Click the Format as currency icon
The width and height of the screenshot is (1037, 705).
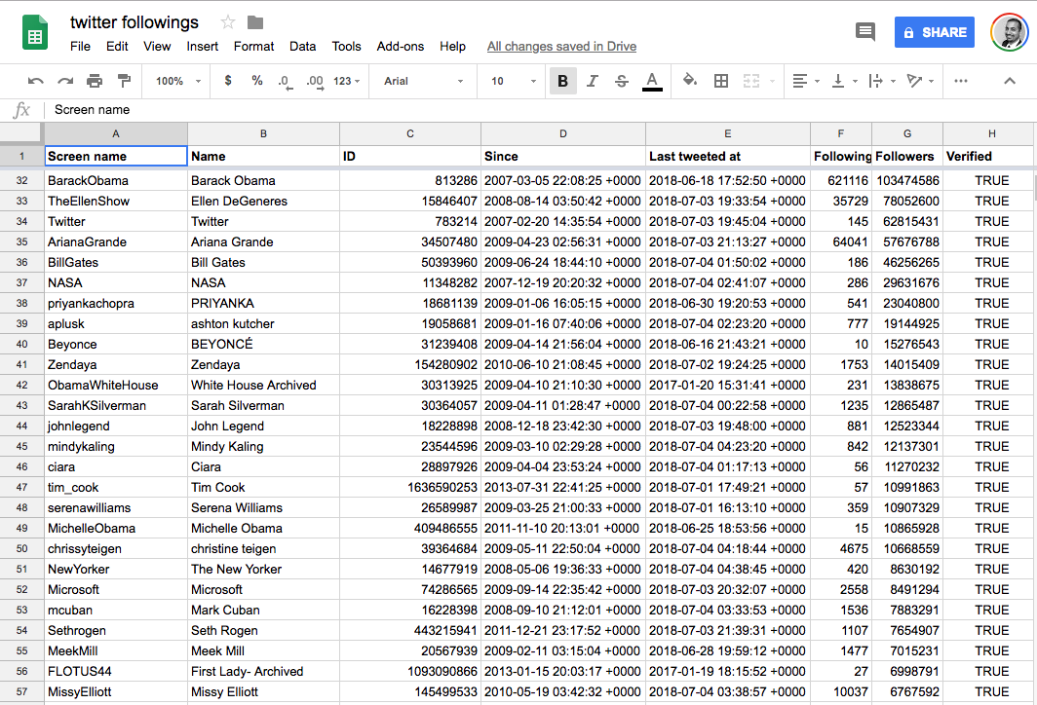(x=227, y=81)
